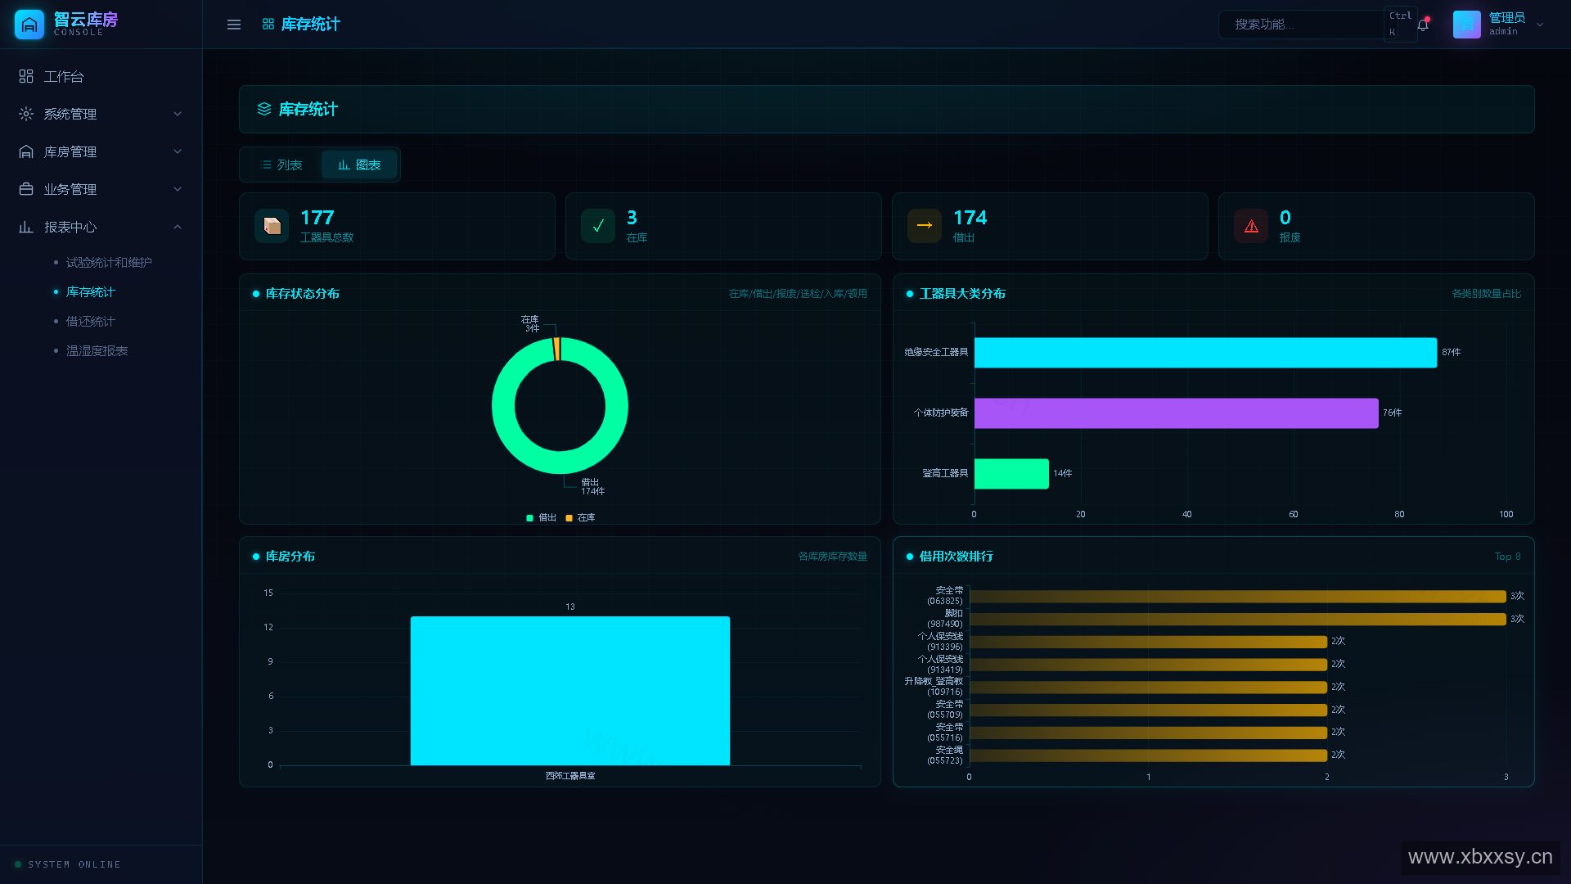The image size is (1571, 884).
Task: Click the 登高工器具 green bar
Action: pyautogui.click(x=1011, y=473)
